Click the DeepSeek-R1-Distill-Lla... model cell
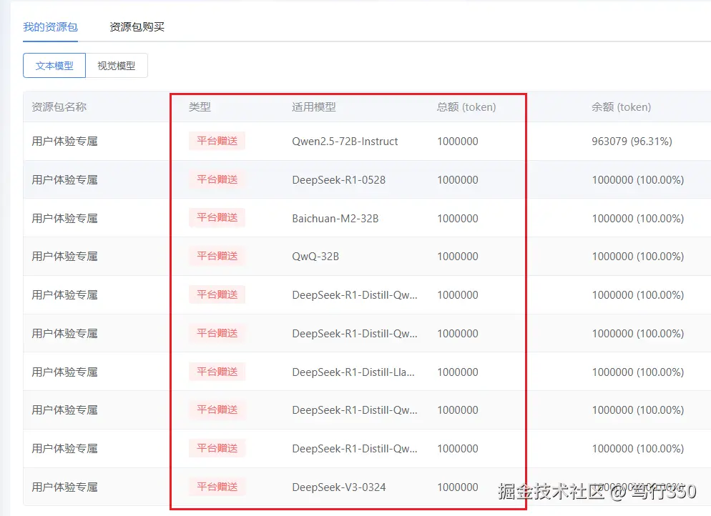Viewport: 711px width, 516px height. (353, 372)
